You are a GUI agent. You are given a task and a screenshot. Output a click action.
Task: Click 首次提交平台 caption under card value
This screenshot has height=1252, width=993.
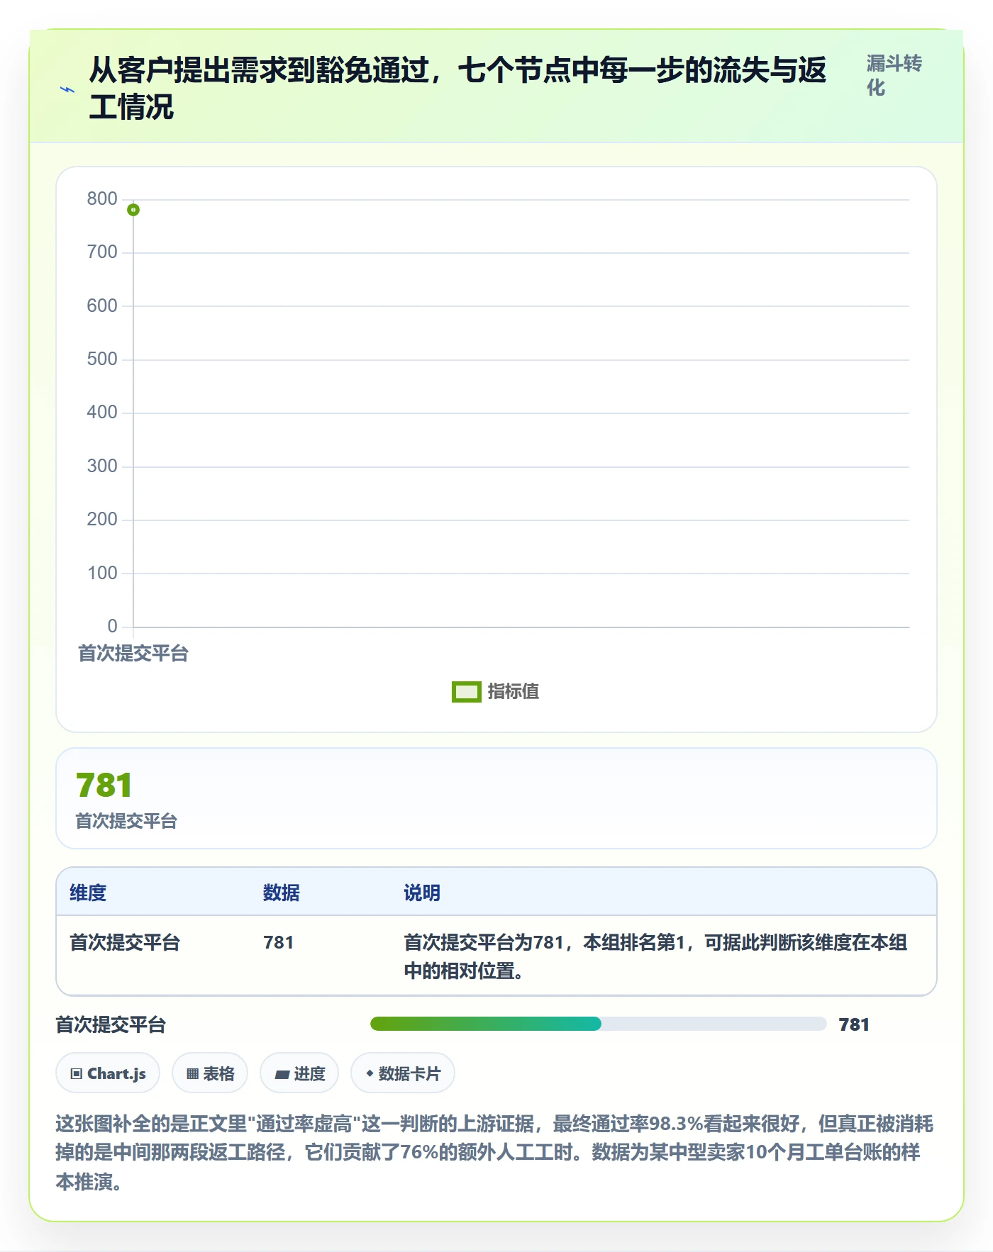coord(126,821)
